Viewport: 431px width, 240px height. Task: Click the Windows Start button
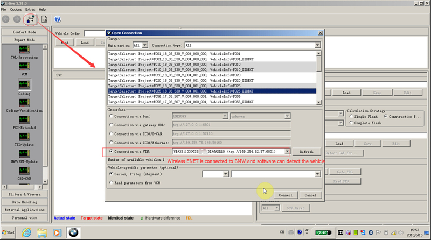pyautogui.click(x=9, y=232)
